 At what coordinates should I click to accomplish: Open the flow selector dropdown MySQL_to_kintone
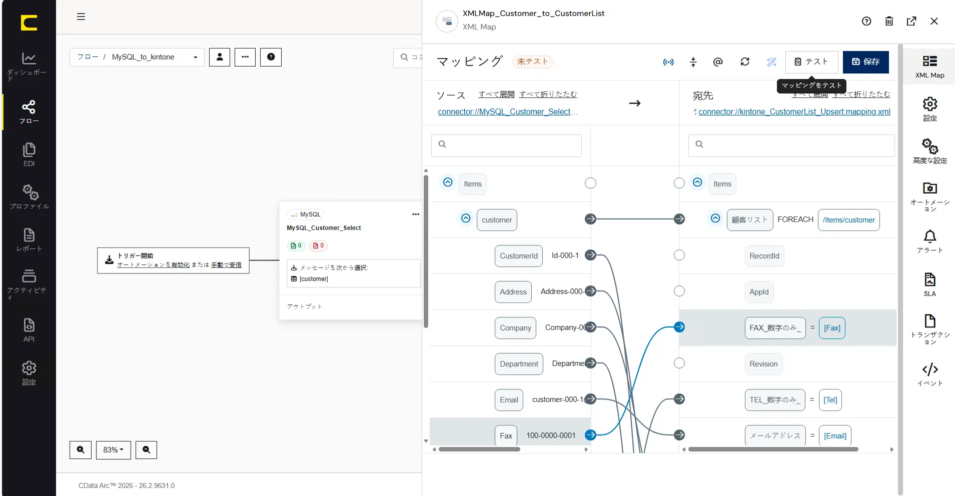137,57
